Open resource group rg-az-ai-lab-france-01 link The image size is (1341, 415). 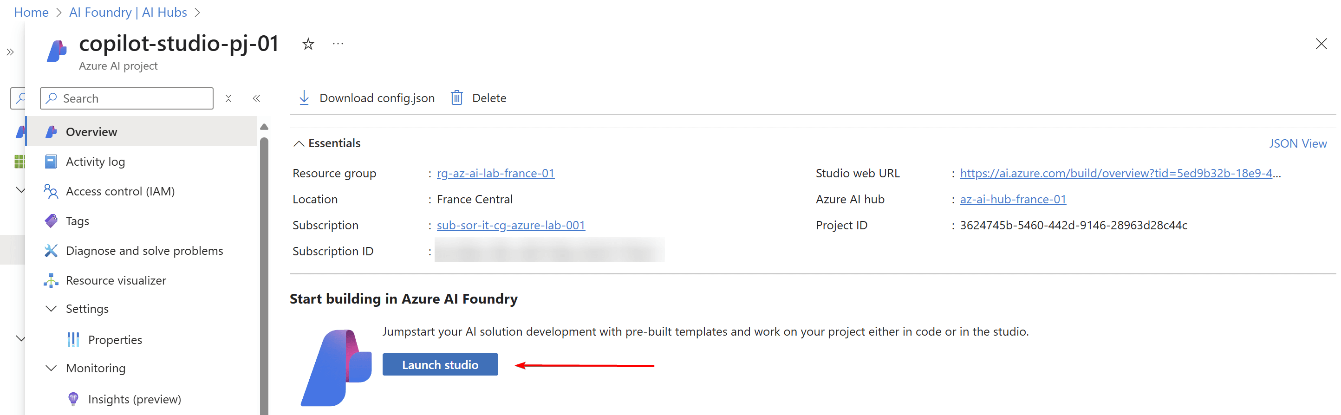click(x=495, y=173)
